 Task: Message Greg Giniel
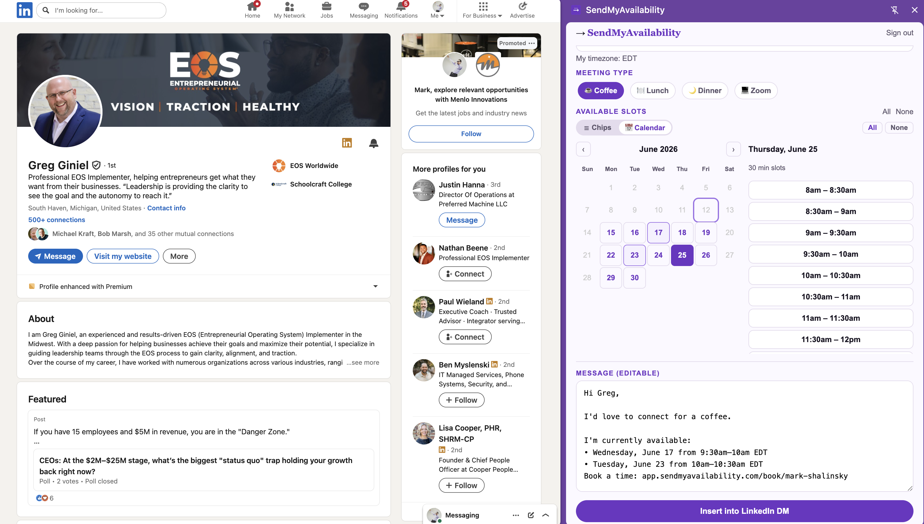(x=55, y=256)
